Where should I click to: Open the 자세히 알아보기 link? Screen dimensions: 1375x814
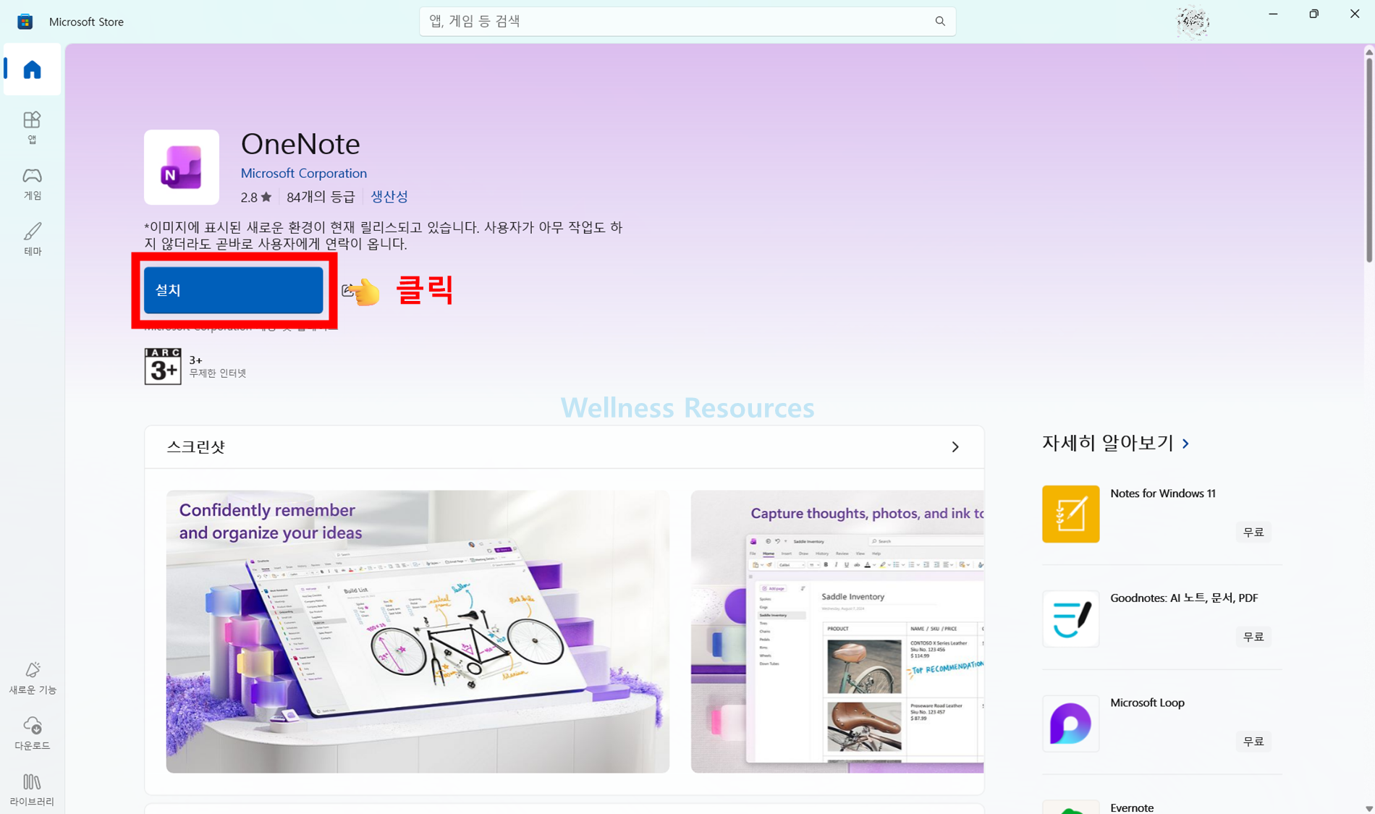click(1115, 443)
